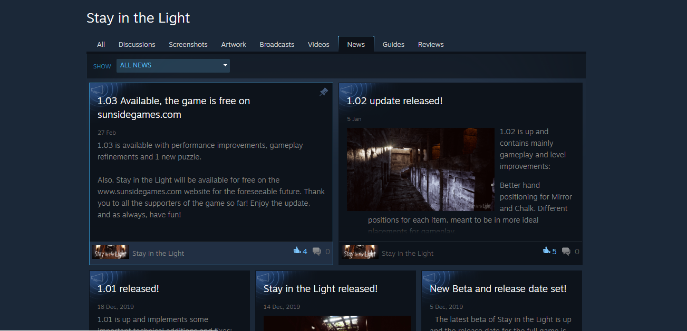Click megaphone icon on Stay in the Light released card
687x331 pixels.
coord(264,278)
